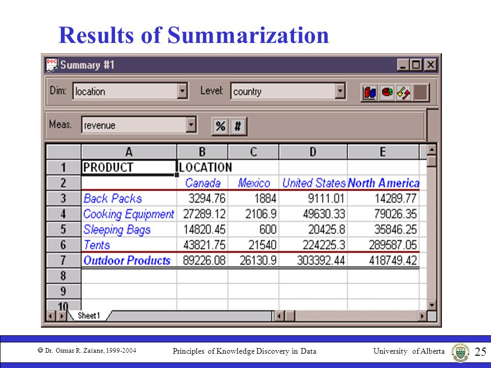Click the LOCATION cell
The image size is (491, 368).
206,168
